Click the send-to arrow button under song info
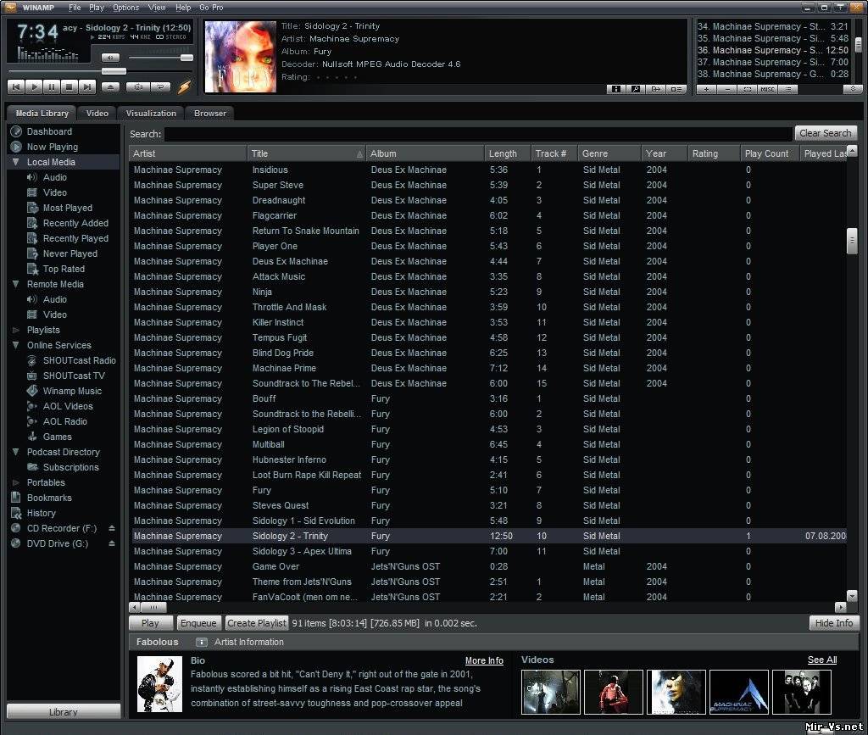The image size is (868, 735). 656,89
